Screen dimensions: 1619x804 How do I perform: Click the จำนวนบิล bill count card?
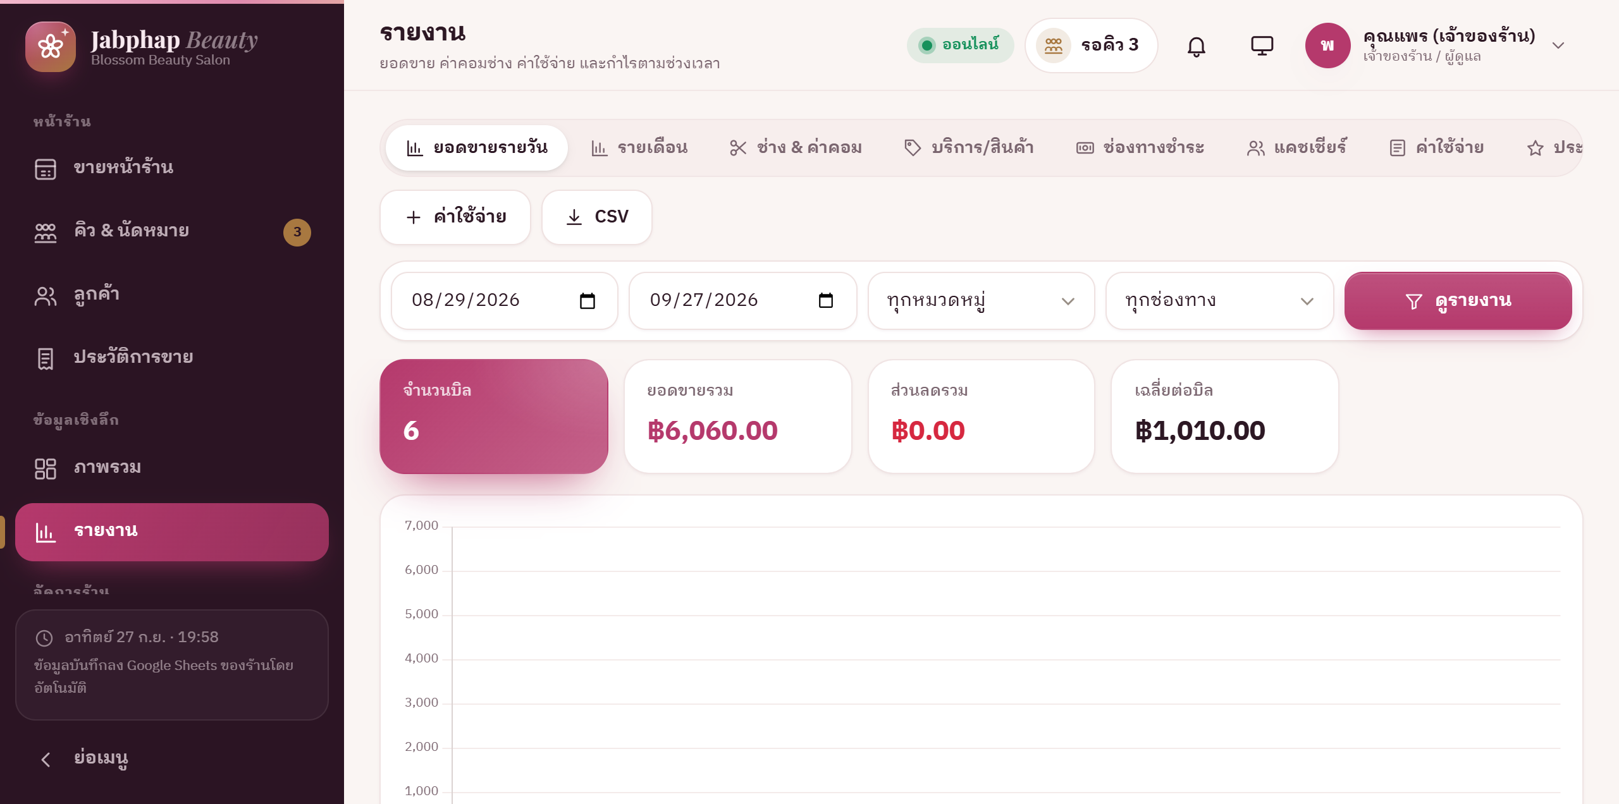(x=493, y=417)
